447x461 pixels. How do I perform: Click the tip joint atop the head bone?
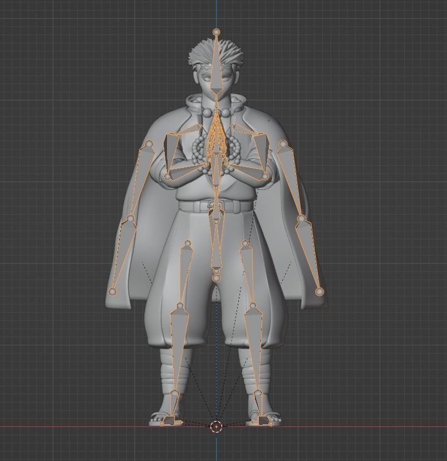[x=217, y=32]
